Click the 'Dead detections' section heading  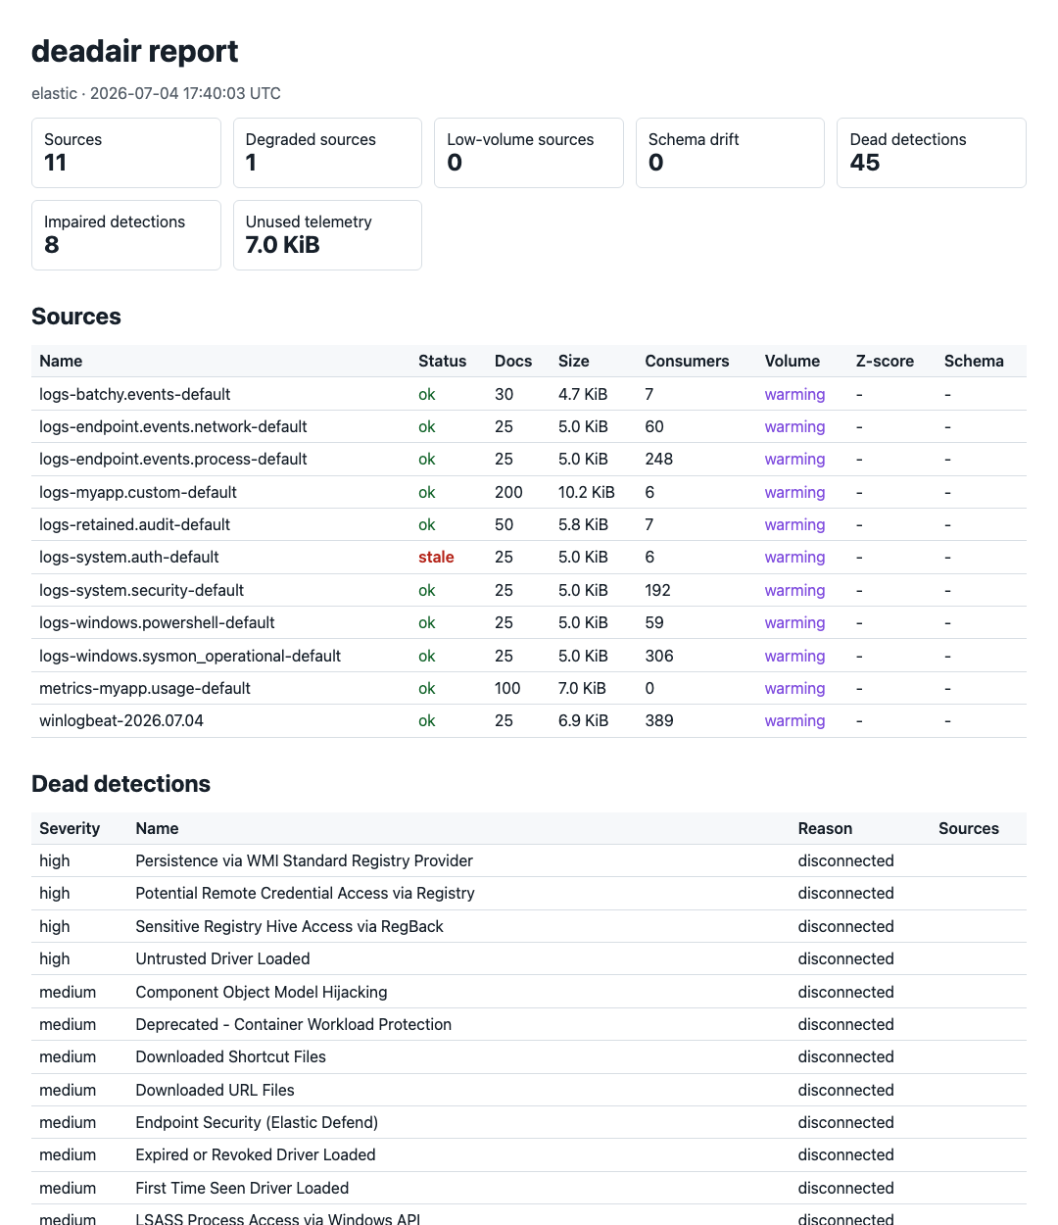pyautogui.click(x=121, y=784)
